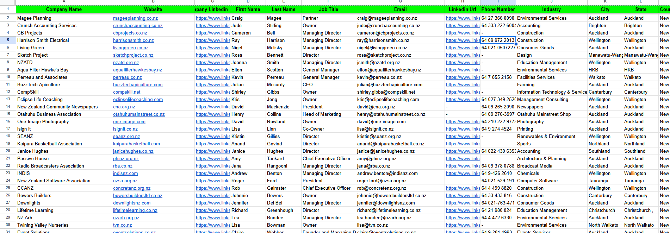The width and height of the screenshot is (670, 233).
Task: Select cell Crunch Accounting Services
Action: (64, 26)
